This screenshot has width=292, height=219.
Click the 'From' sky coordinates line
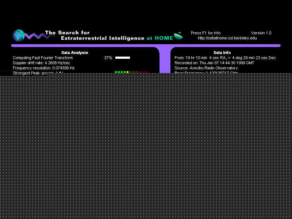coord(225,58)
